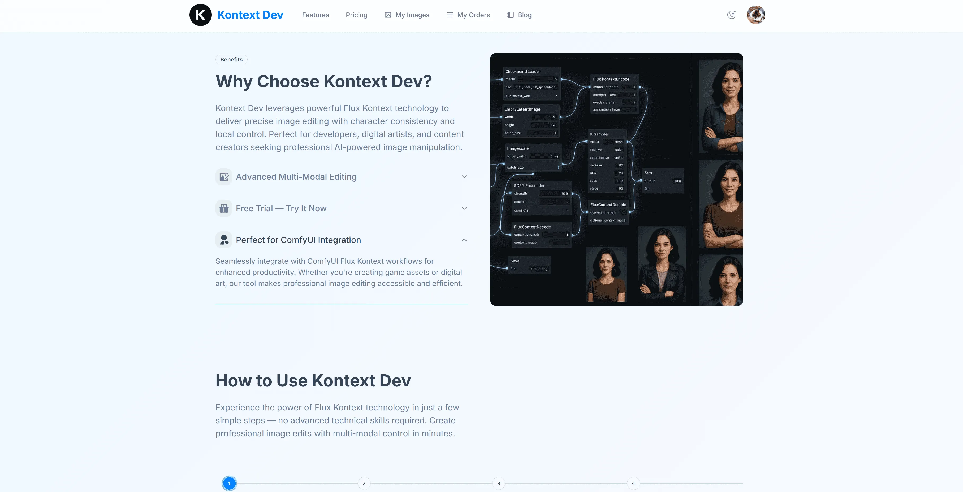The height and width of the screenshot is (492, 963).
Task: Select step 1 in the how-to stepper
Action: [x=230, y=484]
